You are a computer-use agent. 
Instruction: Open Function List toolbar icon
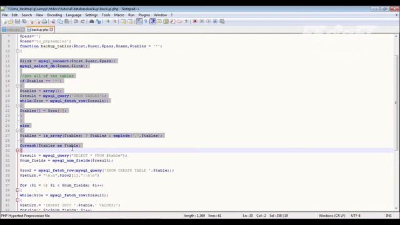pyautogui.click(x=172, y=21)
